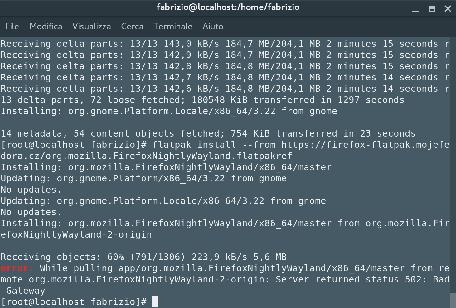Click the red error: label text
Viewport: 456px width, 308px height.
(x=16, y=268)
